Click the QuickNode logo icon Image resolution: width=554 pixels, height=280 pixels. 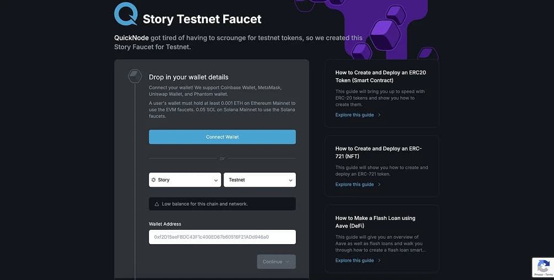(x=126, y=14)
